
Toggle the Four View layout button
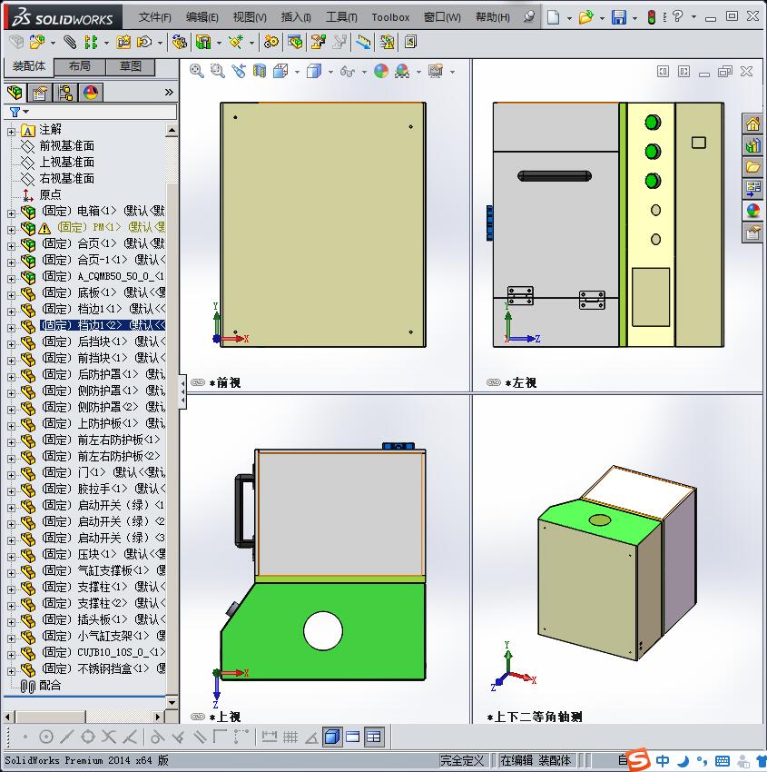tap(374, 737)
